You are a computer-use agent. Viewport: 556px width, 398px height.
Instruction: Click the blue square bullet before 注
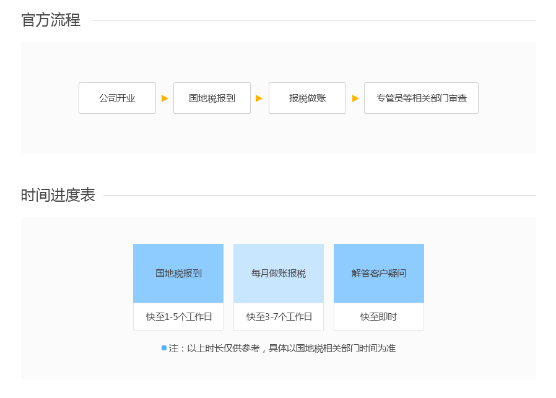tap(164, 348)
